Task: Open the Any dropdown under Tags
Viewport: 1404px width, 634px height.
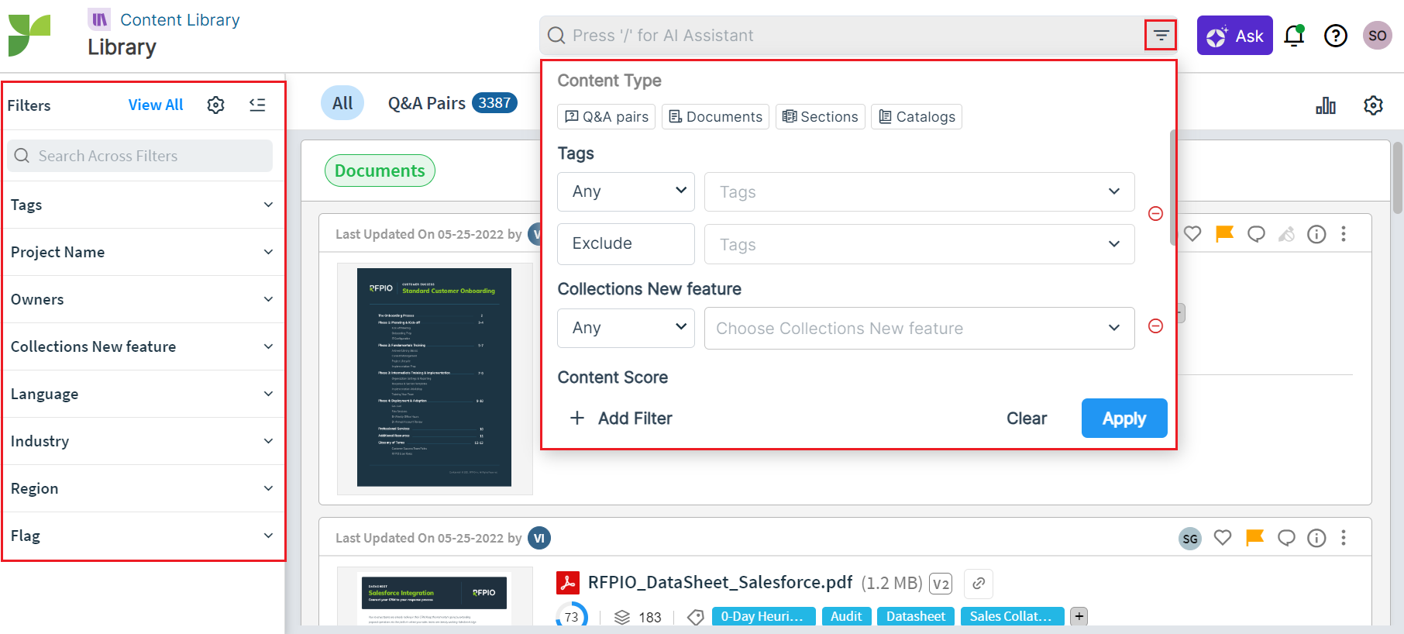Action: click(626, 191)
